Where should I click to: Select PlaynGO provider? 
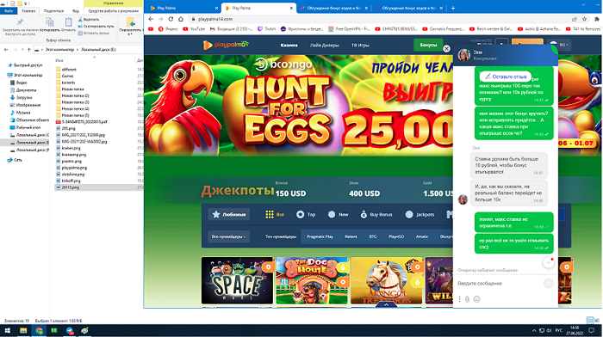396,236
